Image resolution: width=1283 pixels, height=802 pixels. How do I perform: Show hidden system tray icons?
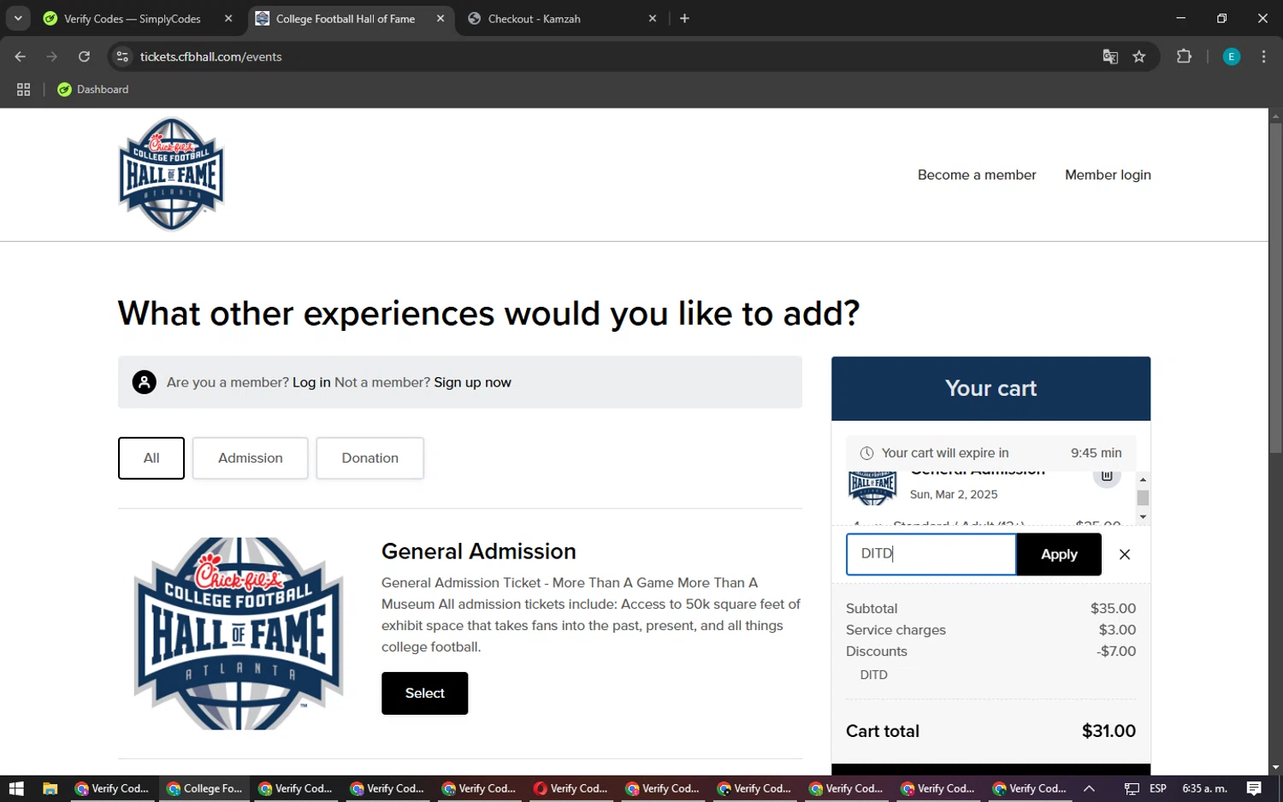(1089, 788)
